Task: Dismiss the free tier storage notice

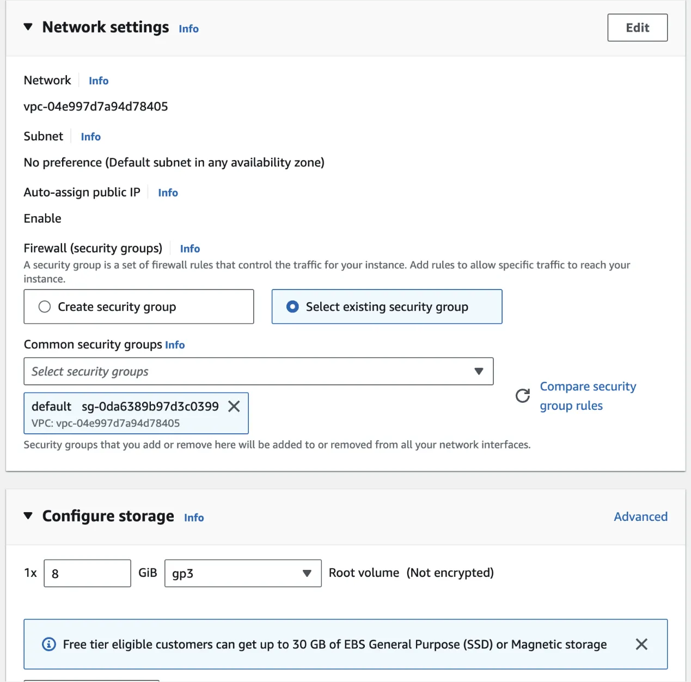Action: click(641, 644)
